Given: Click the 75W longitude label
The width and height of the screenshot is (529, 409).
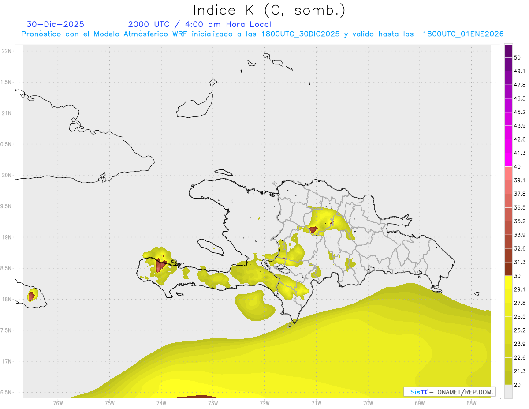Looking at the screenshot, I should point(109,403).
